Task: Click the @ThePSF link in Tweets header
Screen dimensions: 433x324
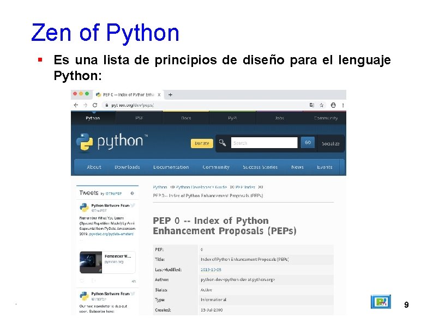Action: point(113,193)
